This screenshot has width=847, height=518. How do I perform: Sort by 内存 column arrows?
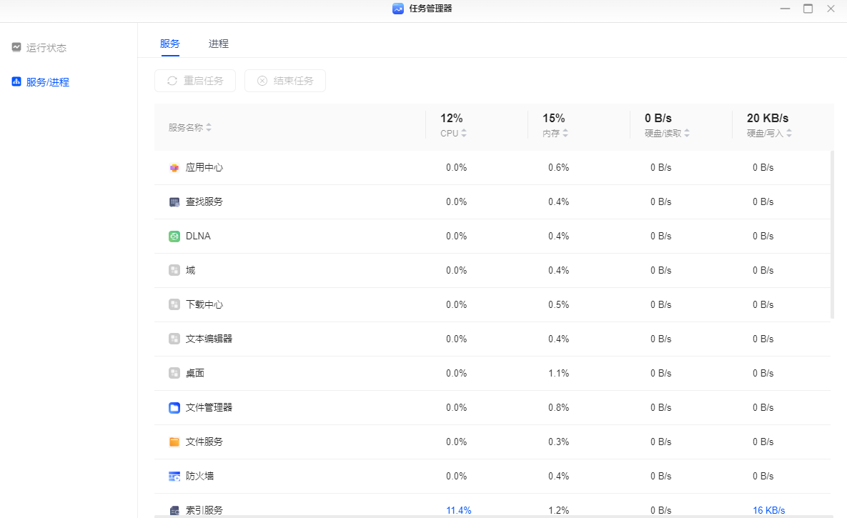[x=565, y=133]
